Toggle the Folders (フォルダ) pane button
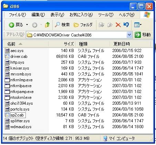 [x=83, y=25]
